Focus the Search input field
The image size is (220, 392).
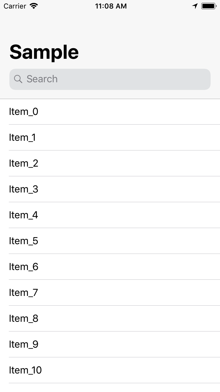(117, 79)
